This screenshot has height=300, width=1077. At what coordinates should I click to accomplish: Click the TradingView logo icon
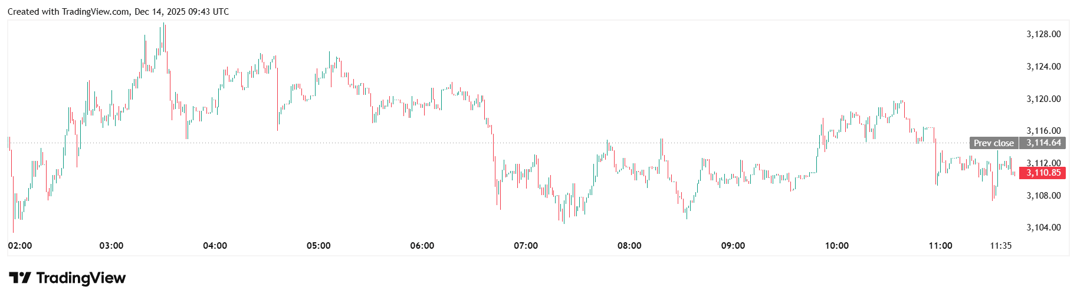click(19, 278)
